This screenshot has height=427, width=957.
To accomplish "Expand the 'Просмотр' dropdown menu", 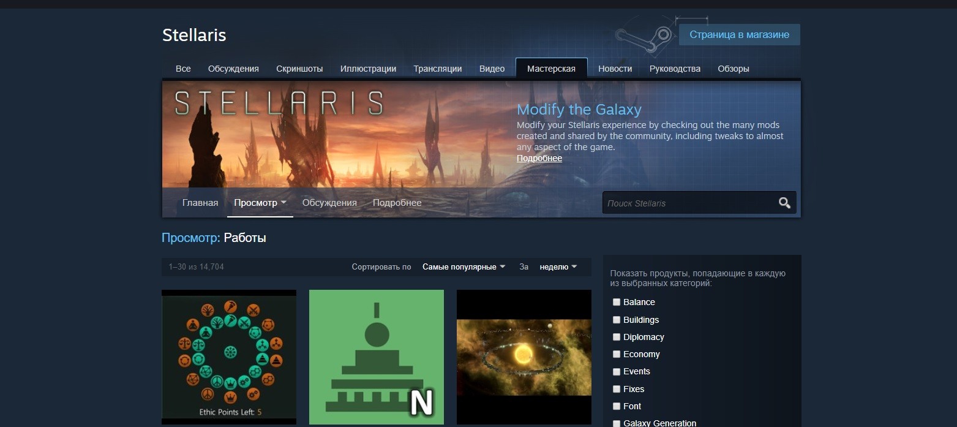I will (x=260, y=202).
